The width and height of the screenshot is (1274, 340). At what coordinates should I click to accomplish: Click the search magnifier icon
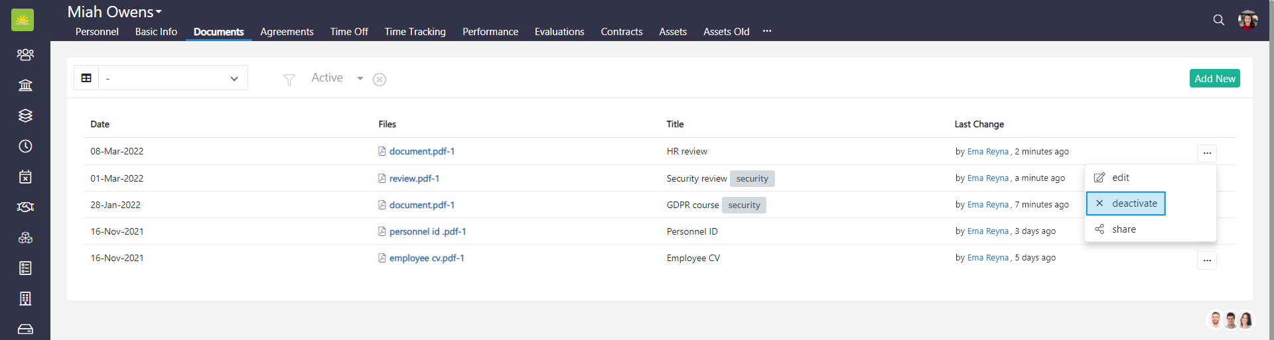(x=1218, y=20)
